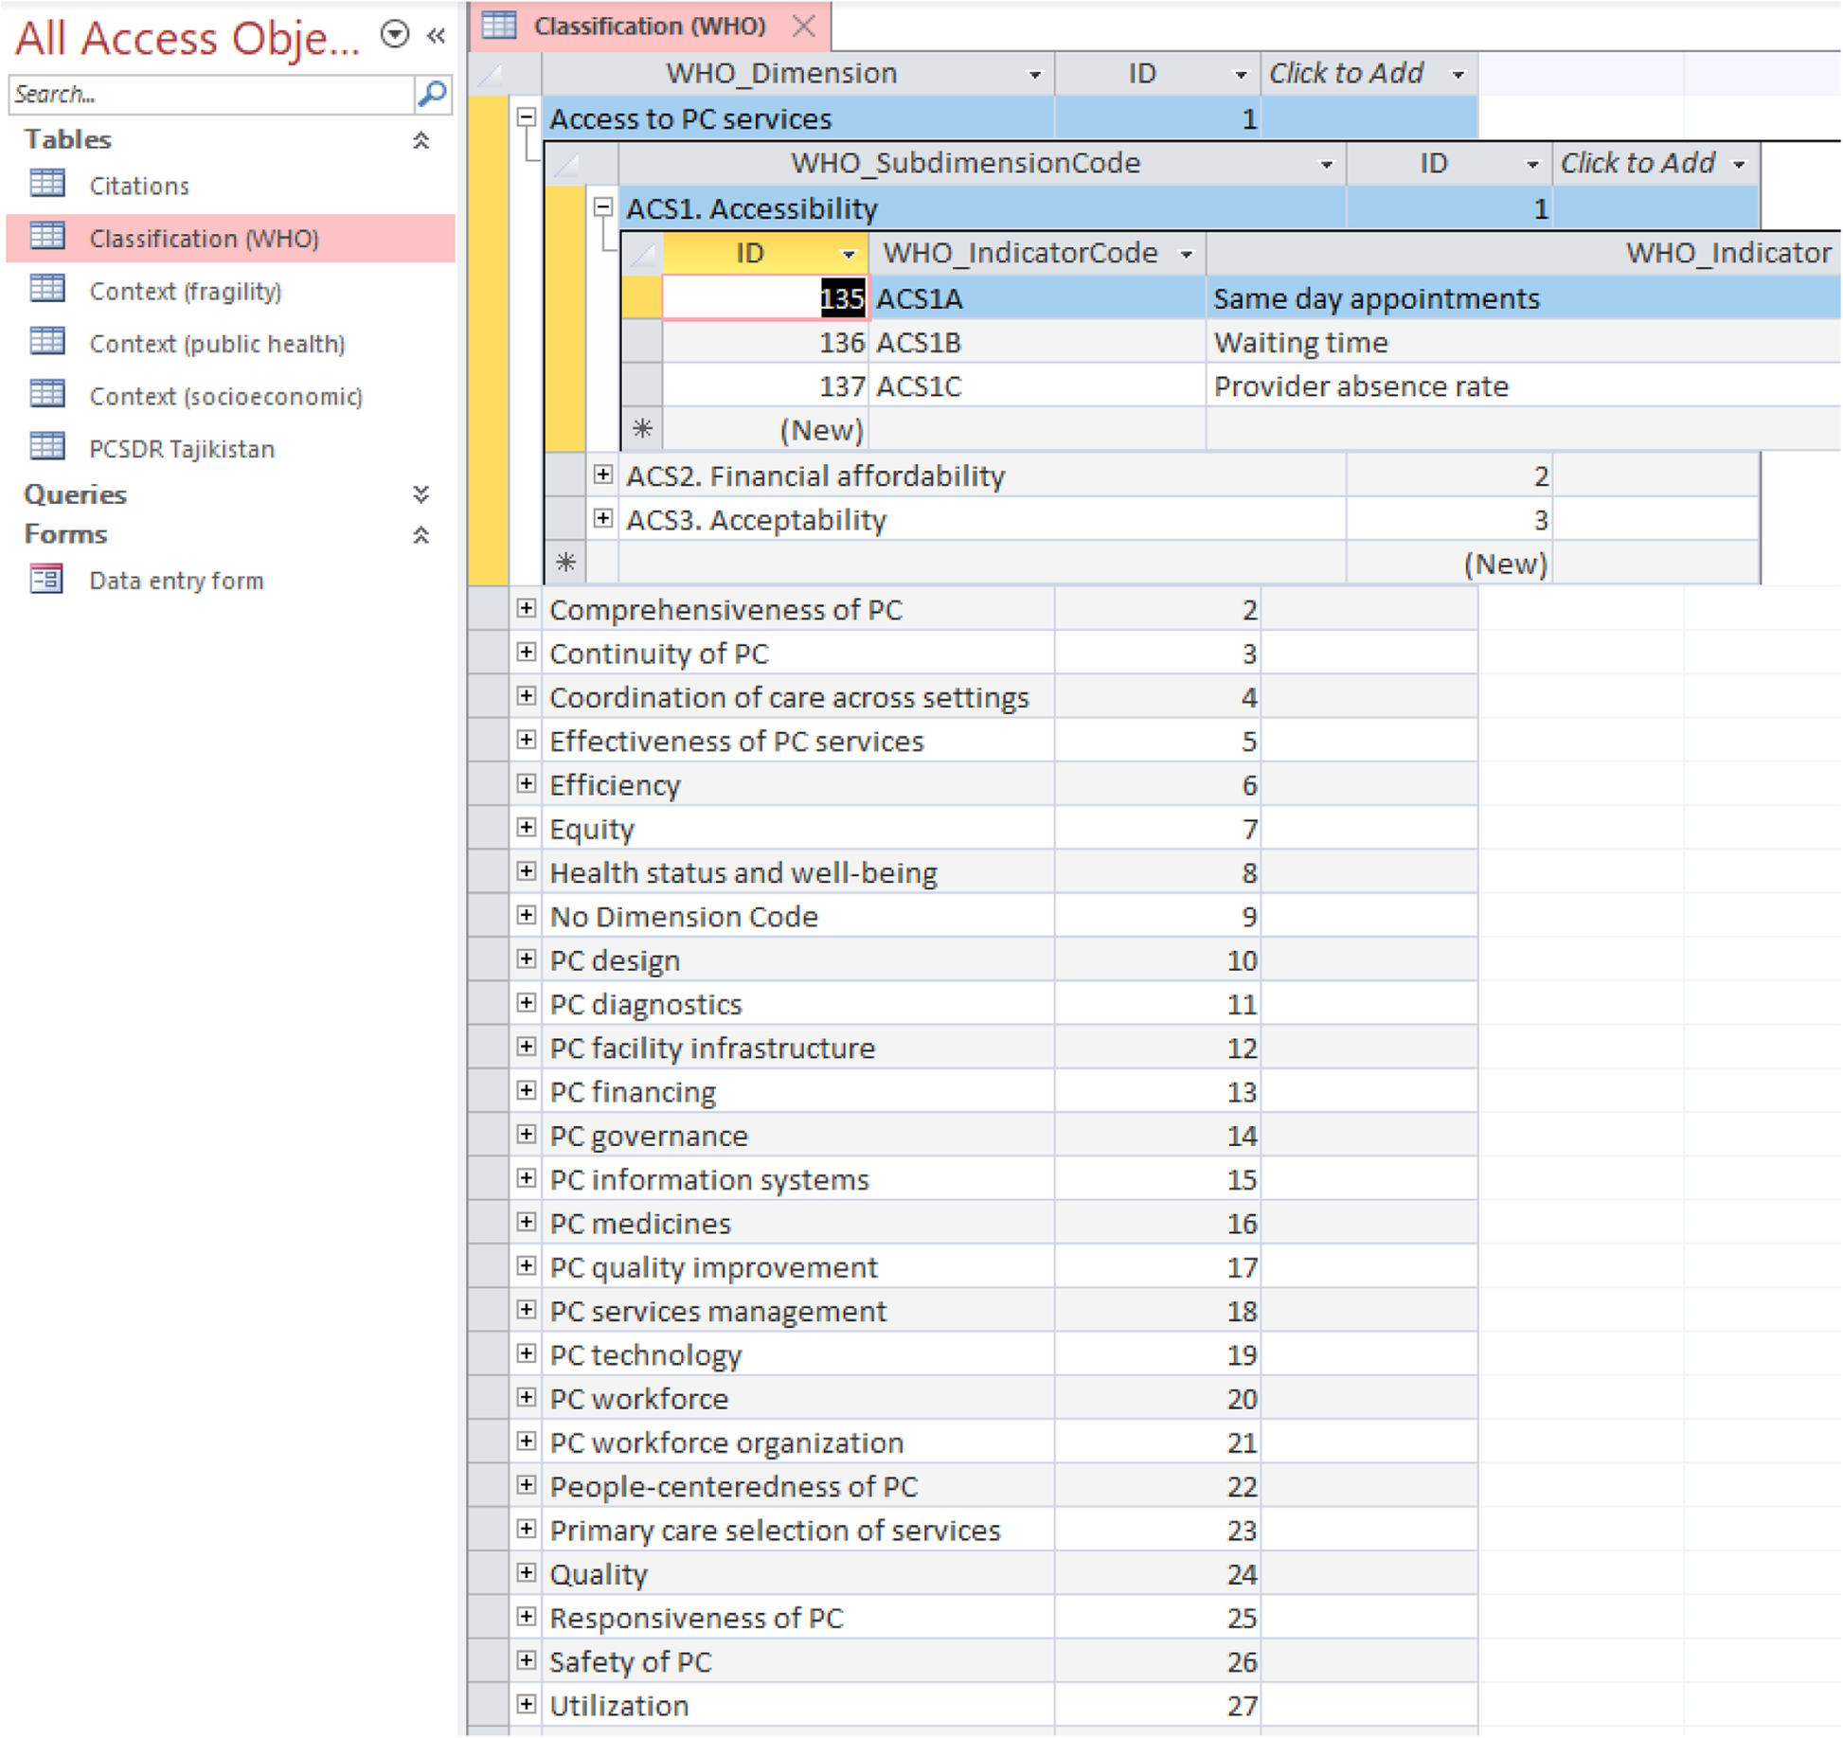Click the PCSDR Tajikistan table icon
The image size is (1843, 1738).
point(47,448)
